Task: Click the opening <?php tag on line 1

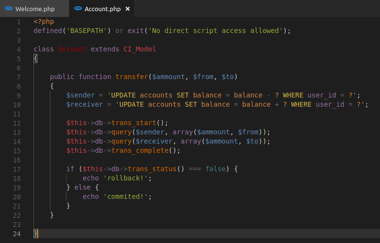Action: (x=44, y=22)
